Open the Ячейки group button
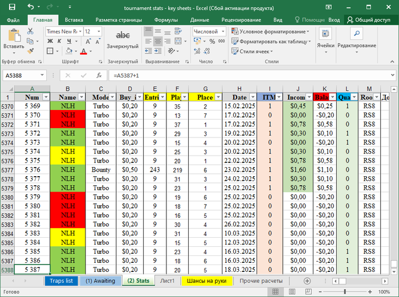Image resolution: width=399 pixels, height=297 pixels. coord(325,41)
